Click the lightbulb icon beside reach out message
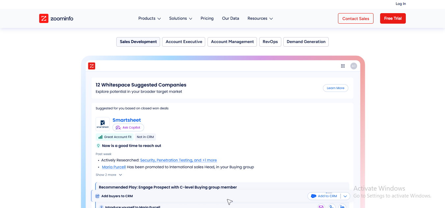This screenshot has height=208, width=445. [98, 146]
